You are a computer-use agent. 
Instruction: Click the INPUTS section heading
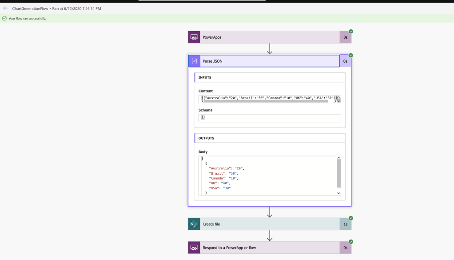click(205, 77)
